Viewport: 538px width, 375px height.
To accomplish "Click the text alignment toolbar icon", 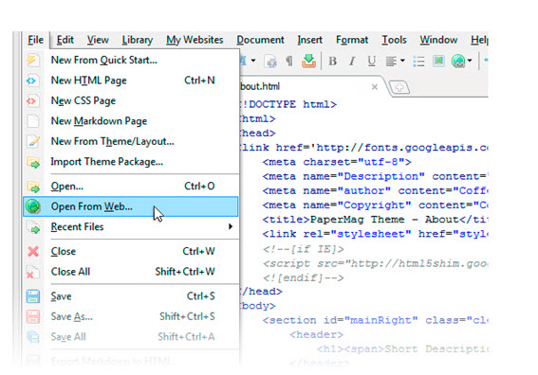I will (391, 62).
